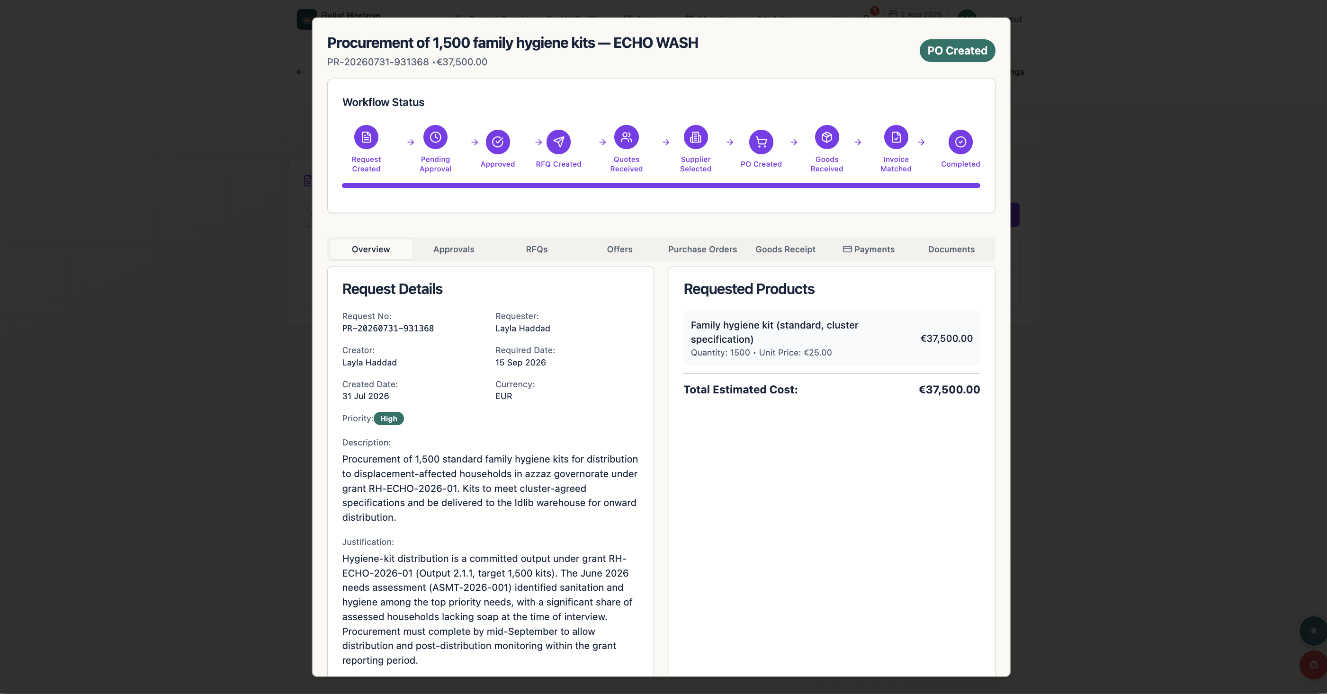Open the RFQs tab

[x=537, y=249]
